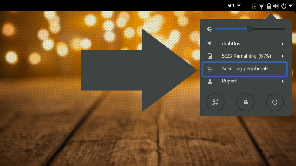Click the volume slider knob

[x=250, y=29]
